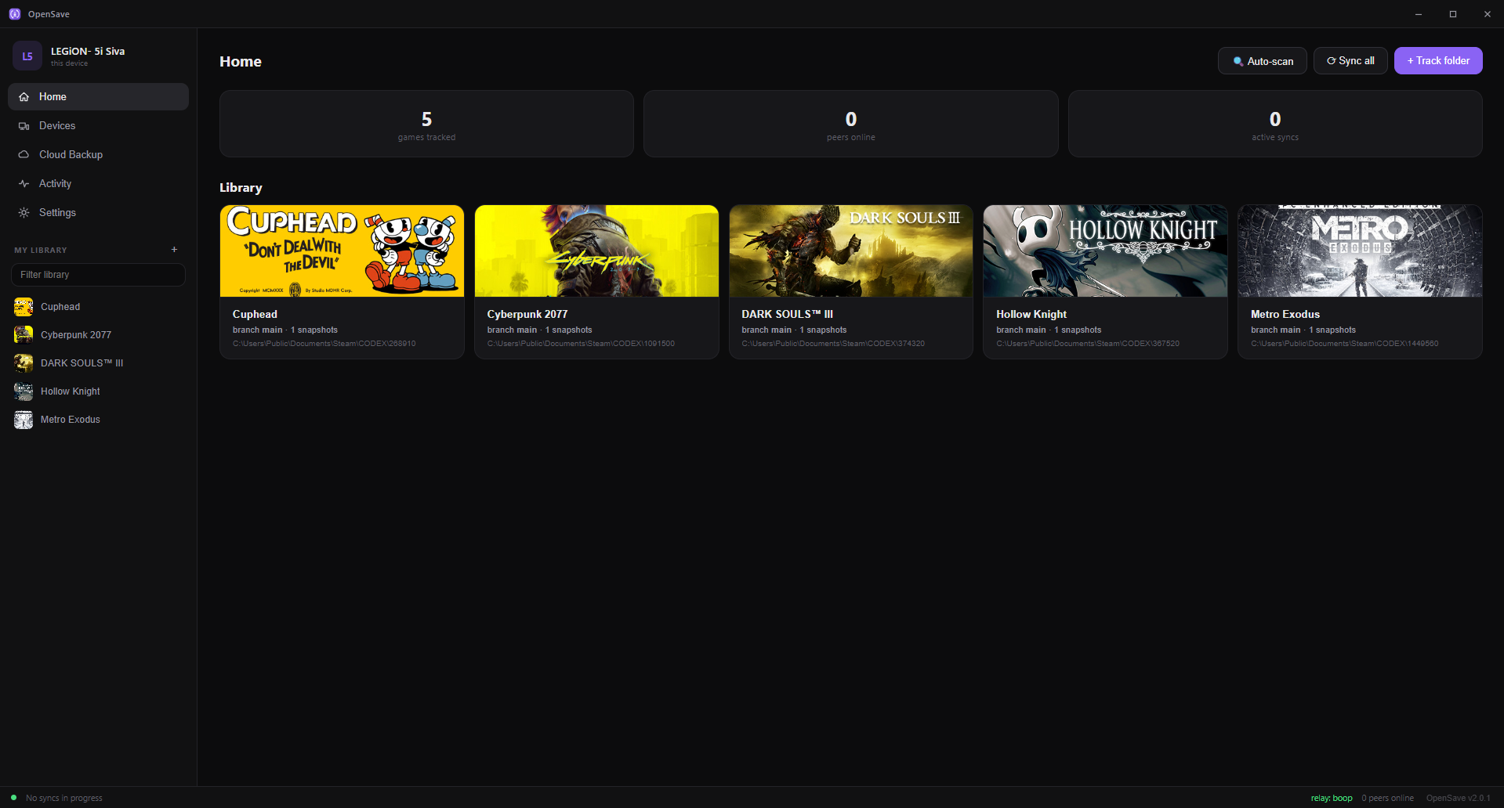The width and height of the screenshot is (1504, 808).
Task: Click 'No syncs in progress' status text
Action: (64, 798)
